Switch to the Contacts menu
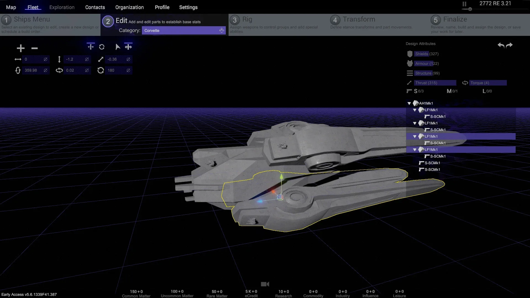Viewport: 530px width, 298px height. (95, 7)
